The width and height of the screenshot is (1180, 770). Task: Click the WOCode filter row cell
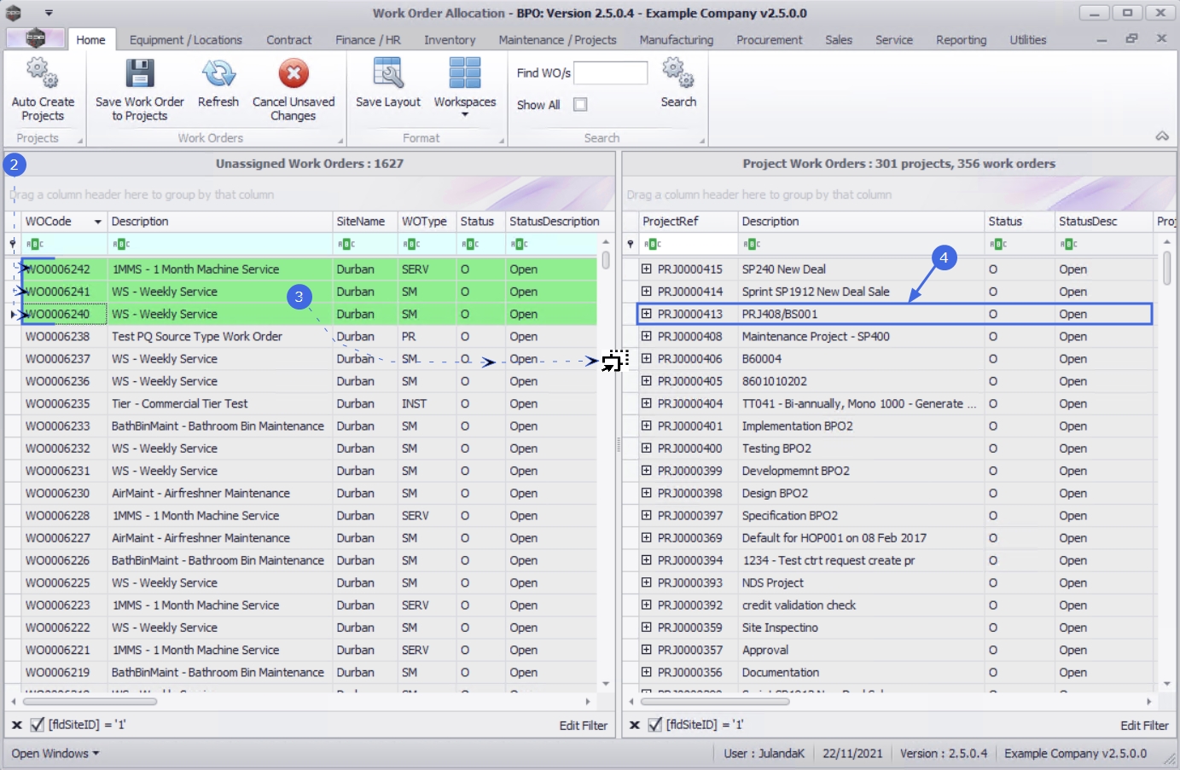pos(64,245)
